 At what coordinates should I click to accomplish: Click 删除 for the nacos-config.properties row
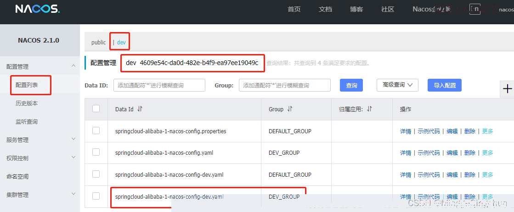(x=470, y=131)
